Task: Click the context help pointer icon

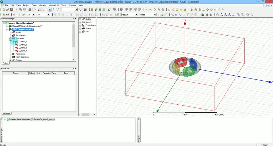Action: tap(8, 15)
